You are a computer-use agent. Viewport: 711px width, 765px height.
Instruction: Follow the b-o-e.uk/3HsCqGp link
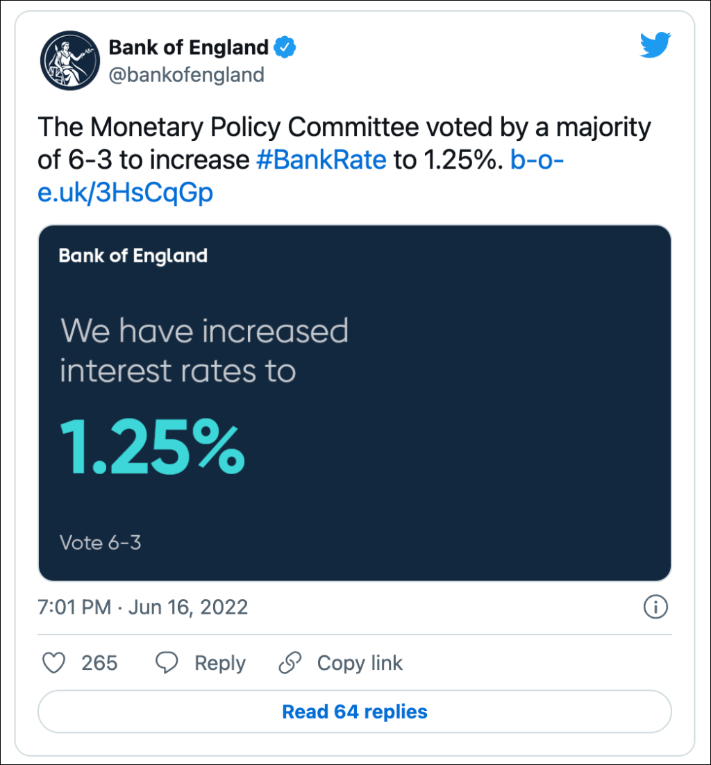pos(125,193)
